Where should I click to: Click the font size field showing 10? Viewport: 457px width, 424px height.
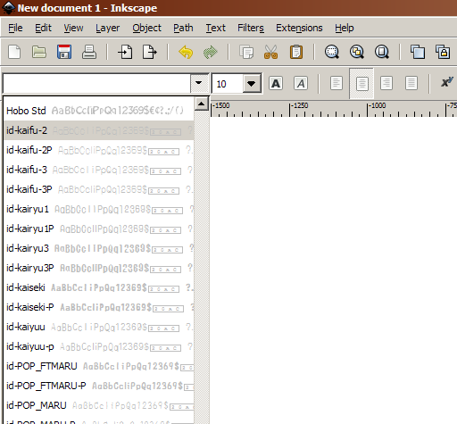click(228, 84)
